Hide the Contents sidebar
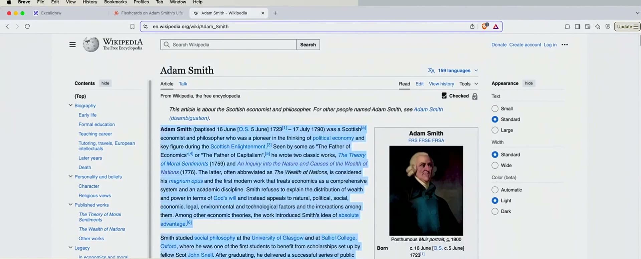Viewport: 641px width, 259px height. tap(105, 83)
